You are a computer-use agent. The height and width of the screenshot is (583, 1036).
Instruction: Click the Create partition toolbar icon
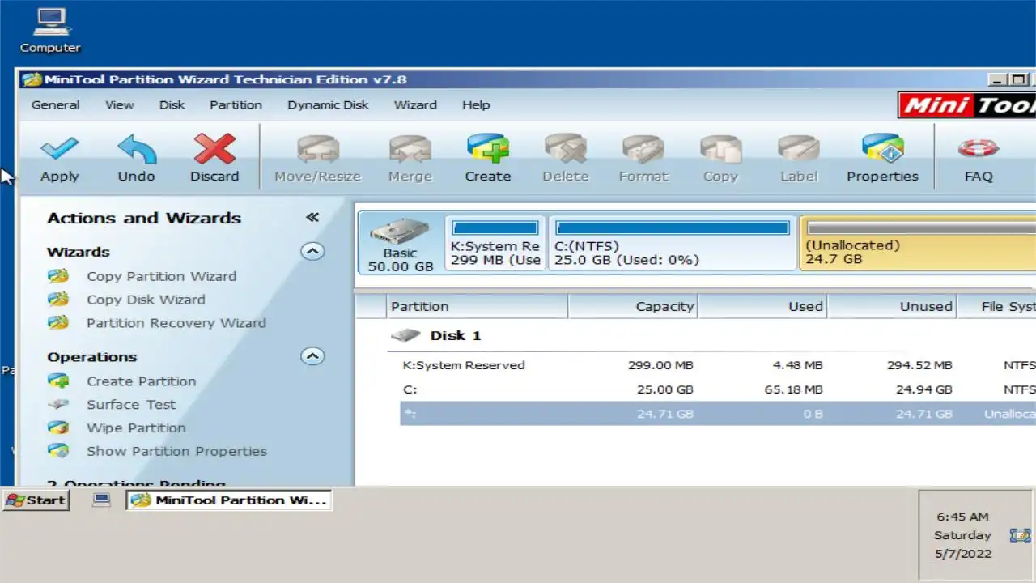(487, 149)
